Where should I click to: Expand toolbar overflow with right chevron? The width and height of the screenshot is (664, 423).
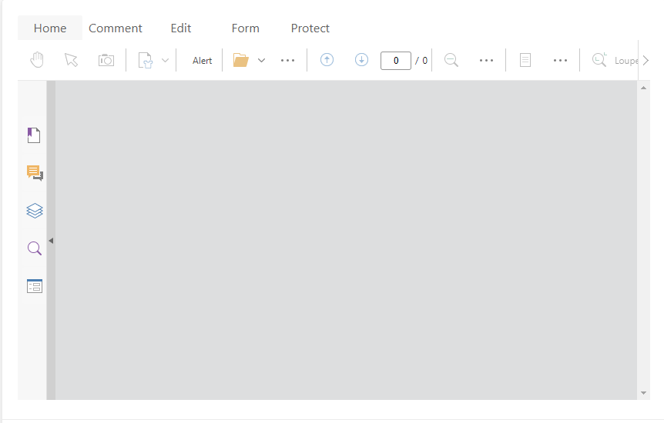646,60
